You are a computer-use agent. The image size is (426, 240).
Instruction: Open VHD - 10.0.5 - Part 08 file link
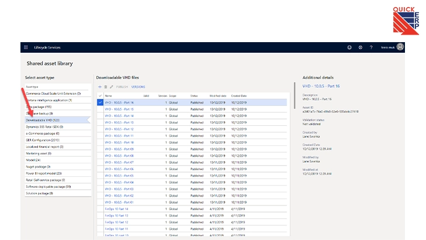pyautogui.click(x=119, y=156)
